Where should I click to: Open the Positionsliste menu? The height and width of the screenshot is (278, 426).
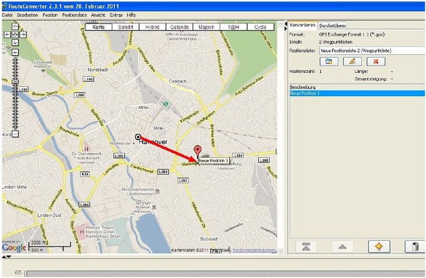(x=74, y=15)
